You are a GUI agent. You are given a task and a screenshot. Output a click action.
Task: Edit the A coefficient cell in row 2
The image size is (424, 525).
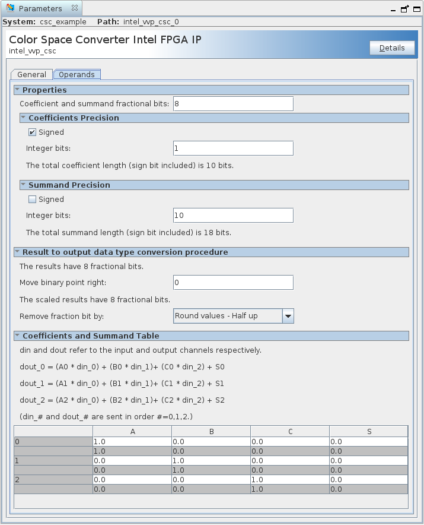point(132,480)
